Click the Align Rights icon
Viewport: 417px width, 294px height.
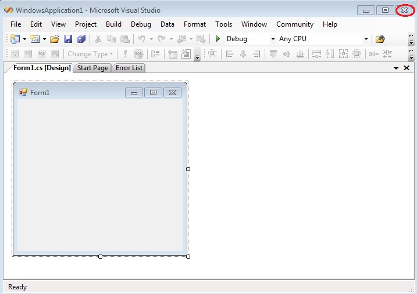pos(256,54)
